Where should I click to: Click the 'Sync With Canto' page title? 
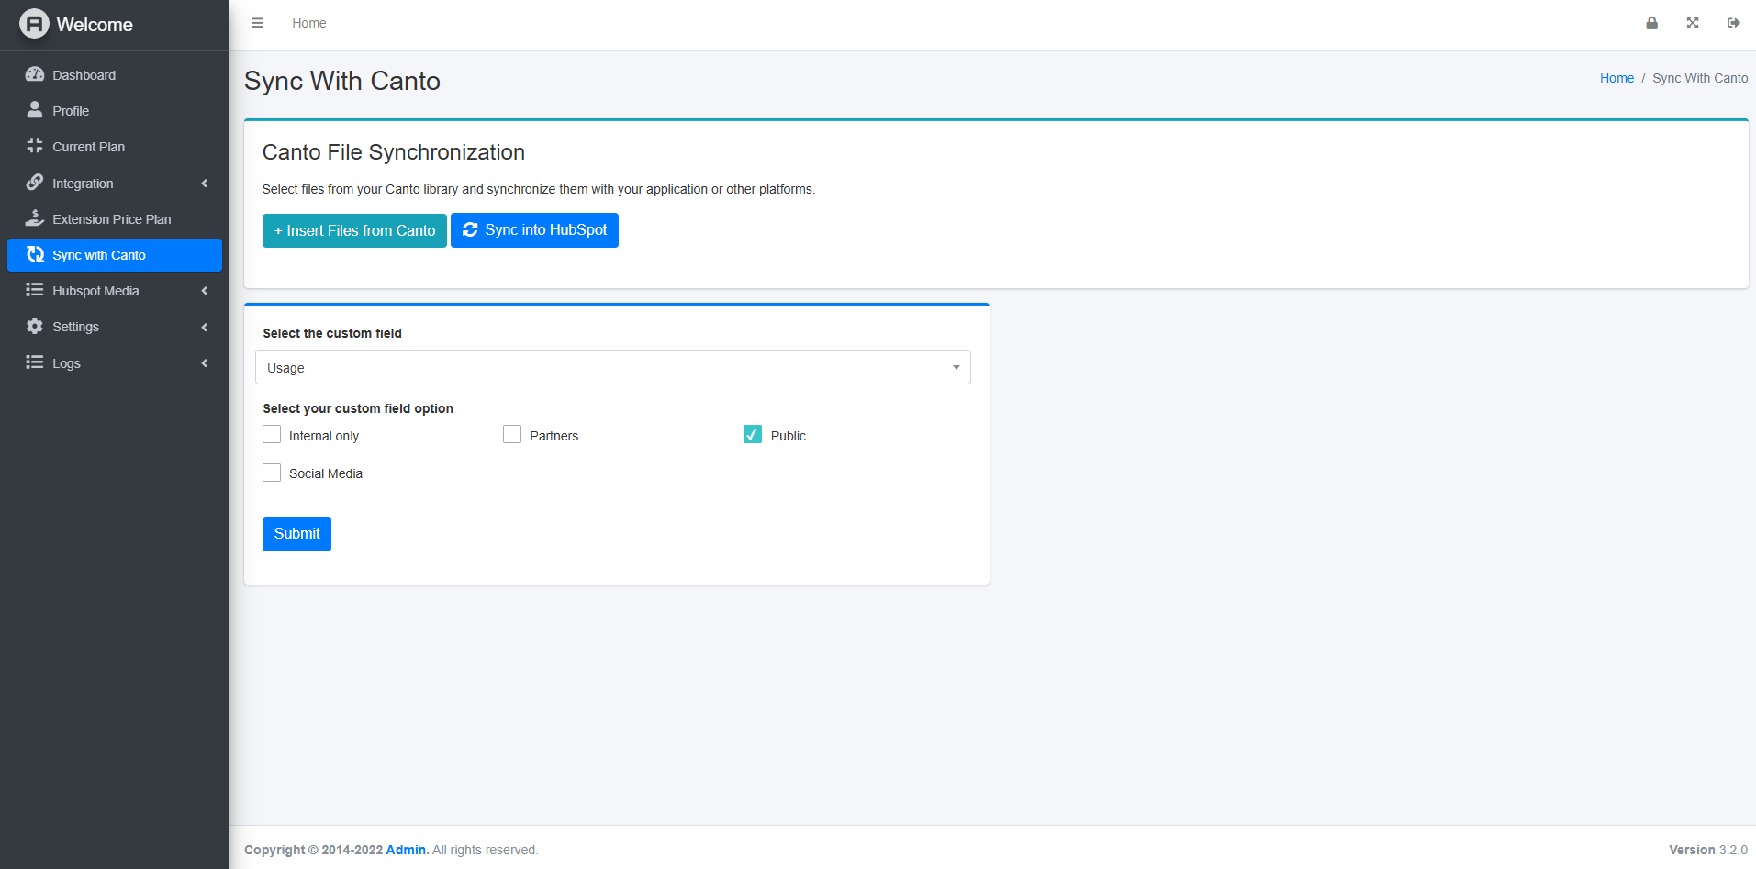click(342, 81)
